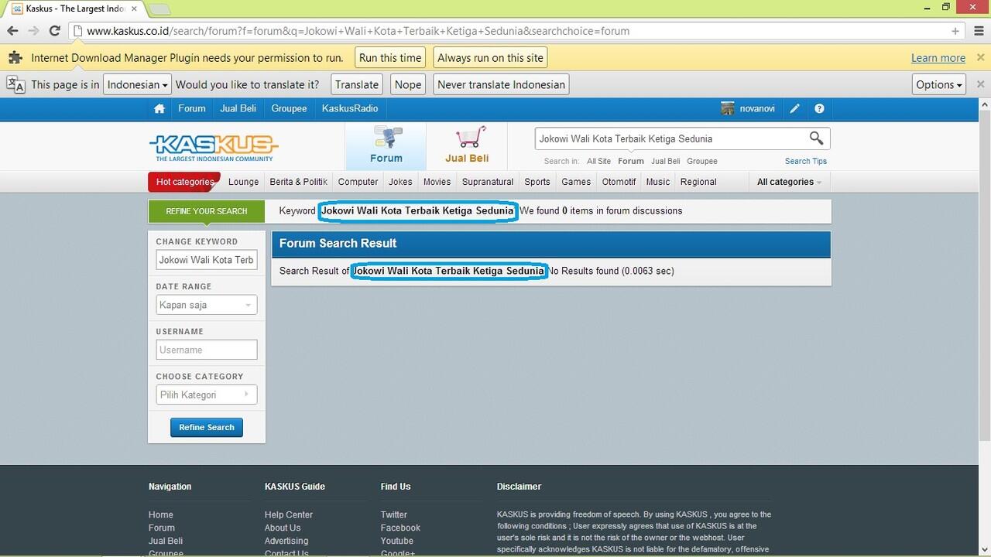Image resolution: width=991 pixels, height=557 pixels.
Task: Open the Chrome menu icon
Action: pos(977,31)
